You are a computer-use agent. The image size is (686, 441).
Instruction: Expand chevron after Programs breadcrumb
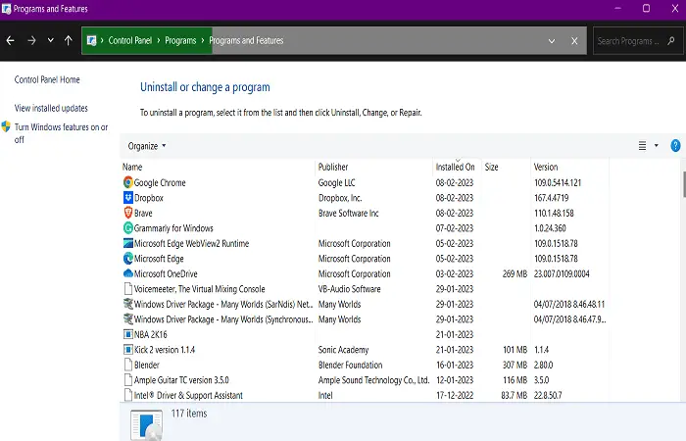(x=203, y=41)
